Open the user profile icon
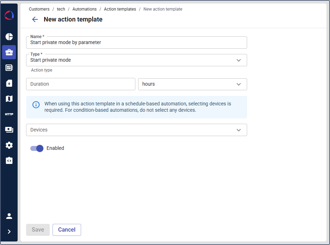Screen dimensions: 330x245 (x=9, y=216)
